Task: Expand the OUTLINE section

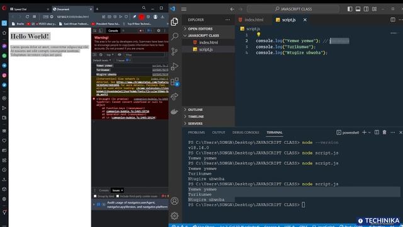Action: [x=195, y=110]
